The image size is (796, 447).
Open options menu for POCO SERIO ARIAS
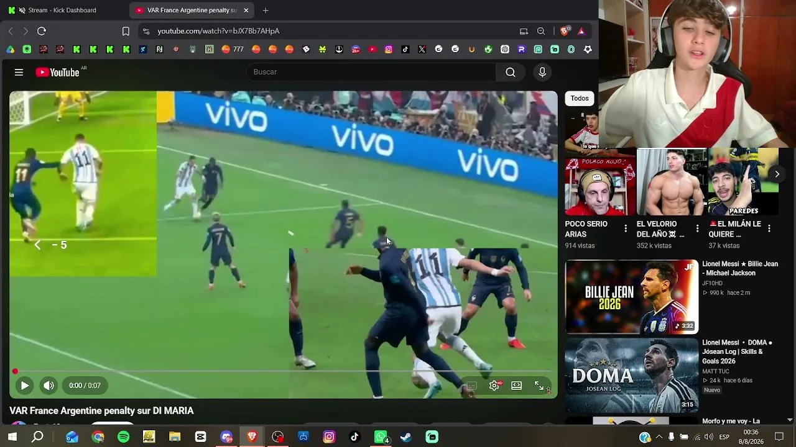626,229
